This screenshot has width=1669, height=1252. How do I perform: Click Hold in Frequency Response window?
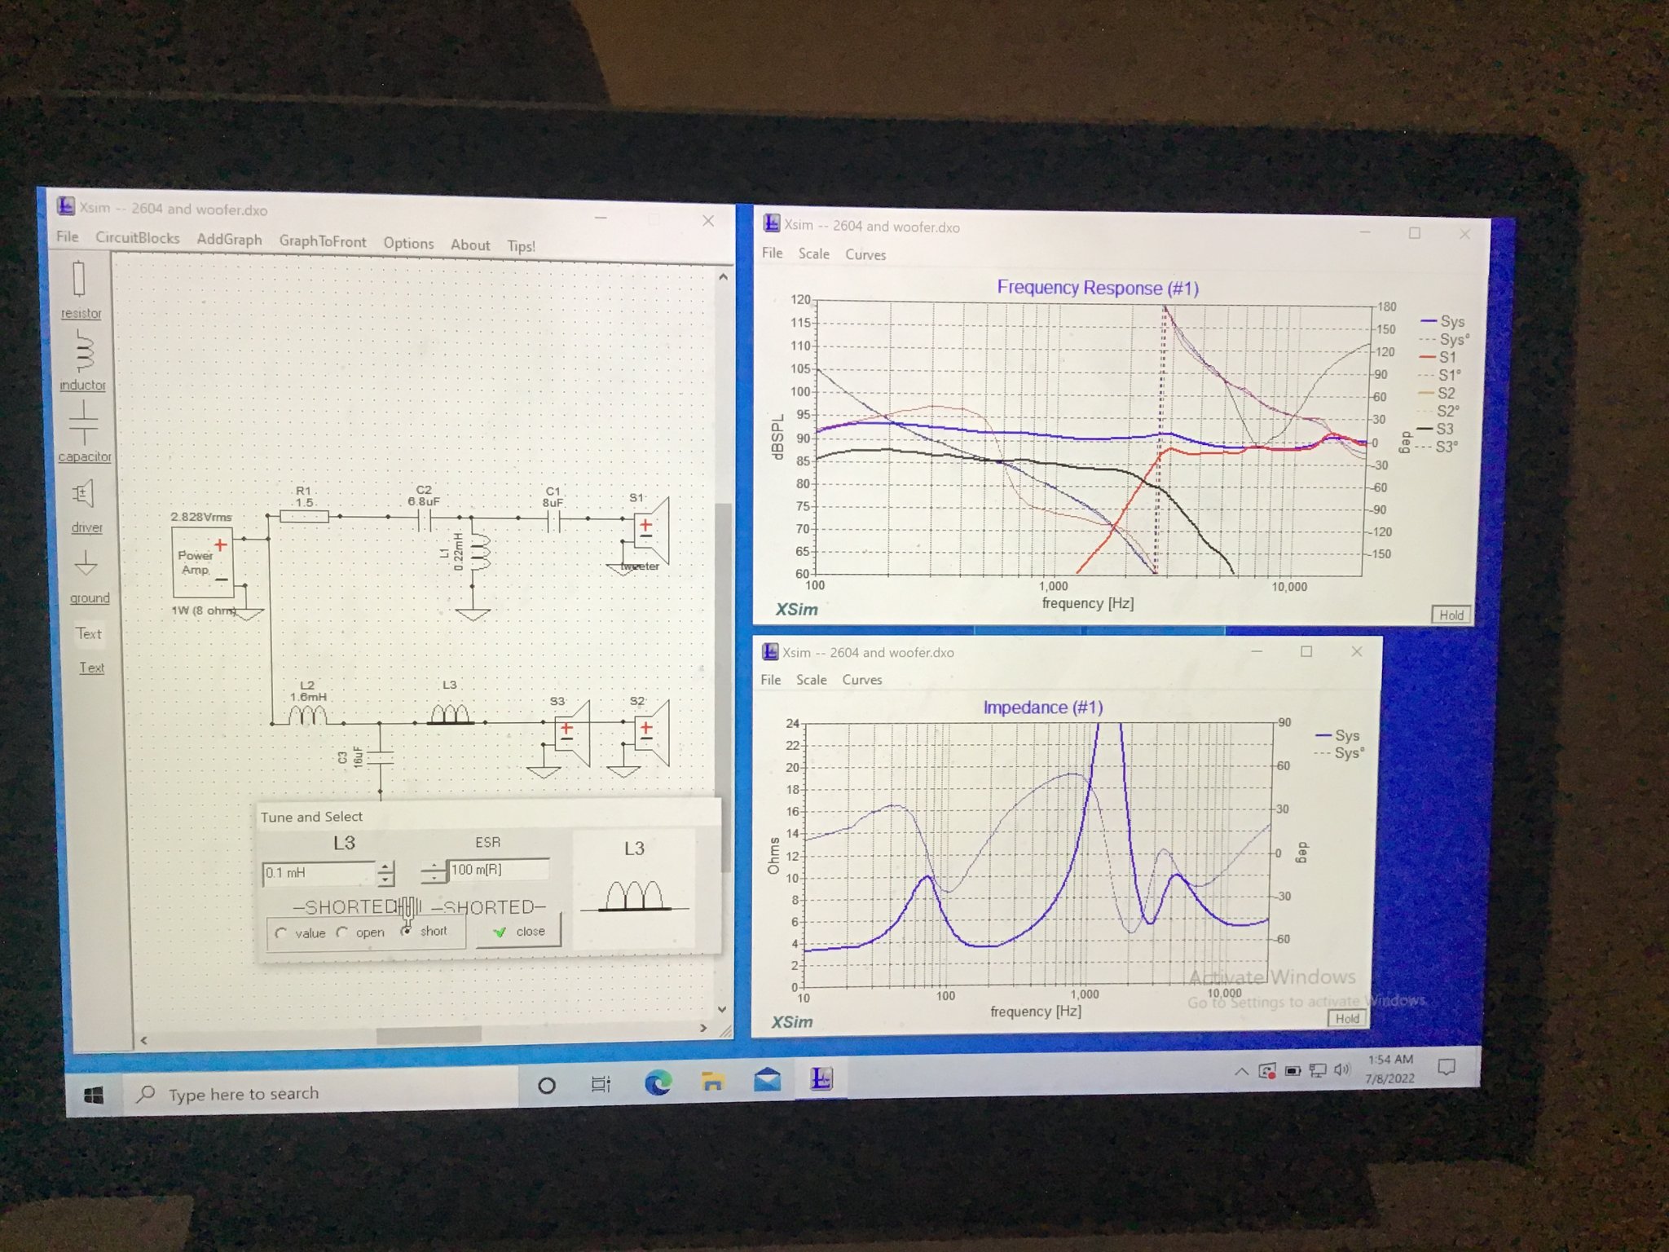click(1451, 615)
